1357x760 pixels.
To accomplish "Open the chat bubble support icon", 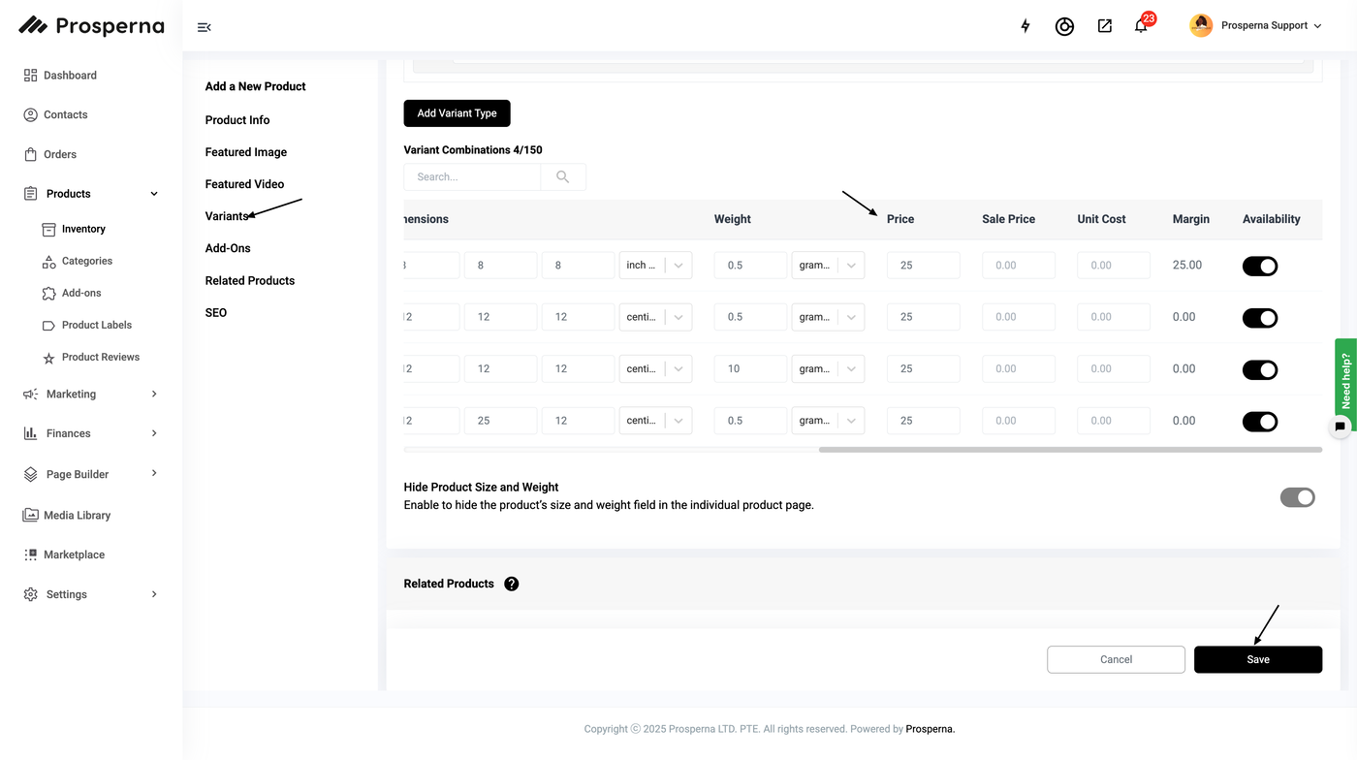I will [x=1341, y=427].
